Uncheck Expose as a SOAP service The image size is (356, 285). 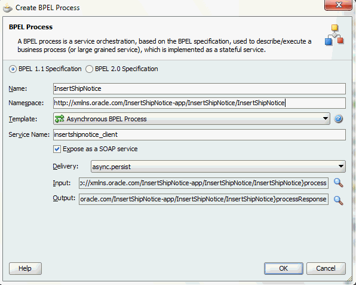coord(57,149)
